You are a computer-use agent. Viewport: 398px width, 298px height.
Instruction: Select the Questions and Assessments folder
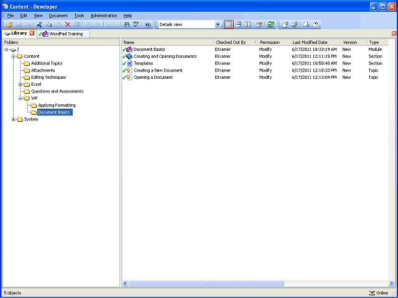pyautogui.click(x=57, y=91)
